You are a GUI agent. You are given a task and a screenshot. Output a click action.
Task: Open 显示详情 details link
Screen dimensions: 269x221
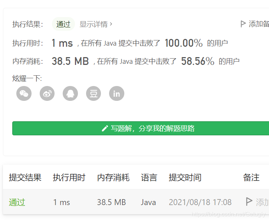[96, 24]
